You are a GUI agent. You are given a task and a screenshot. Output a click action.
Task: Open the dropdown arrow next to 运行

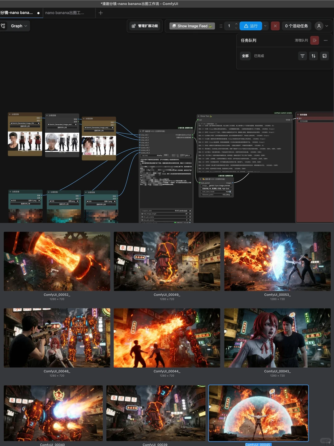(265, 26)
